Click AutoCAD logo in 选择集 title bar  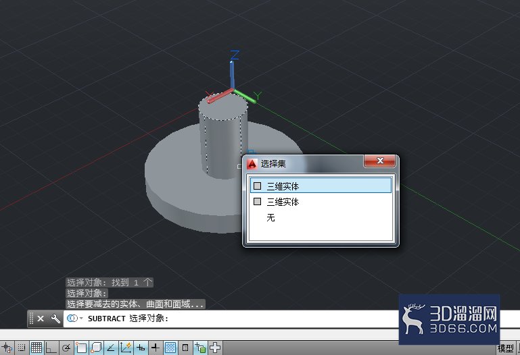coord(252,163)
